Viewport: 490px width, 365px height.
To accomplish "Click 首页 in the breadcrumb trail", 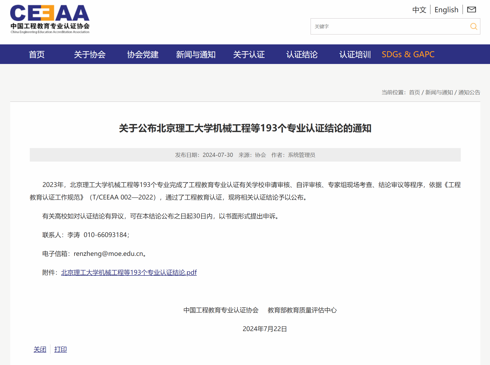I will pos(414,92).
